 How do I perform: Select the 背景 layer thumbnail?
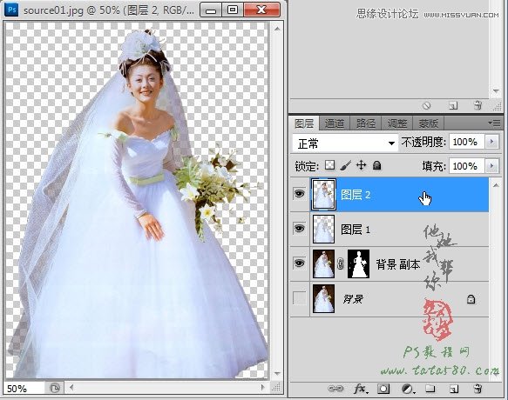323,298
